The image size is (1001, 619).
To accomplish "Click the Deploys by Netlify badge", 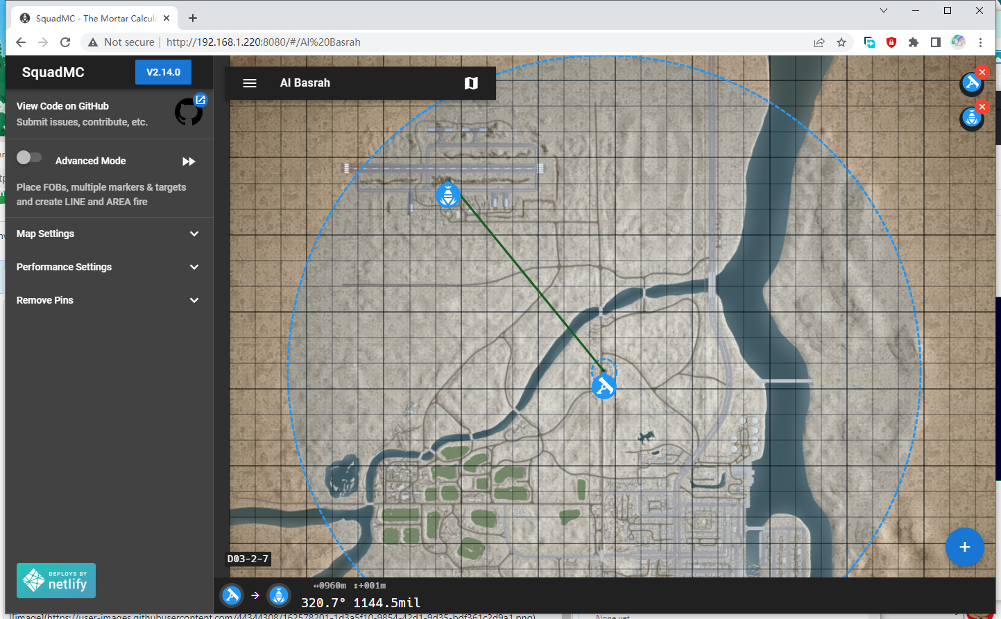I will click(x=56, y=580).
